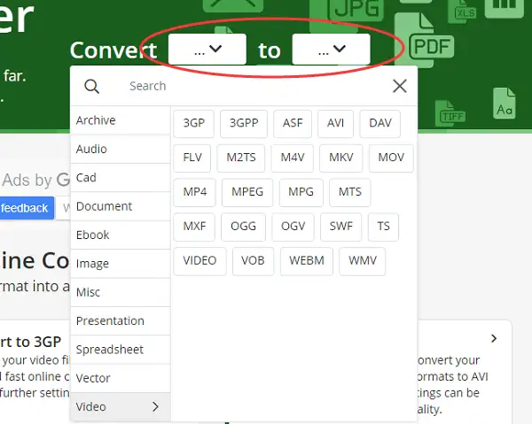
Task: Choose the MPEG format
Action: (247, 192)
